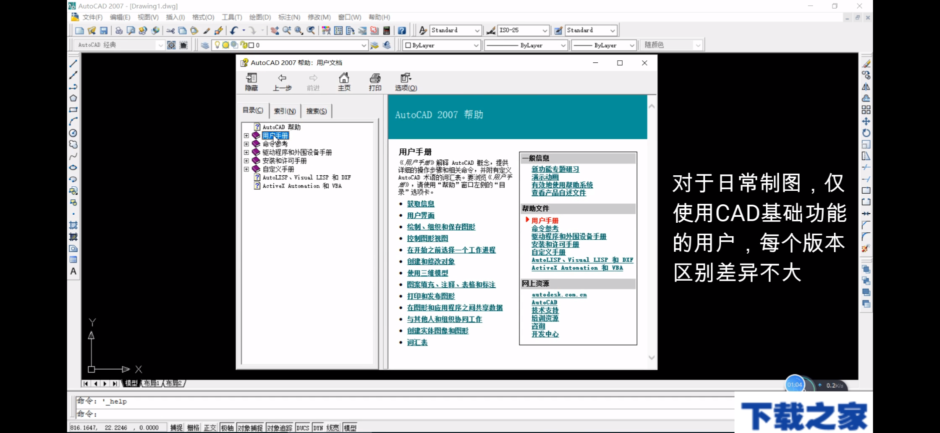940x433 pixels.
Task: Select the Arc drawing tool
Action: [x=73, y=121]
